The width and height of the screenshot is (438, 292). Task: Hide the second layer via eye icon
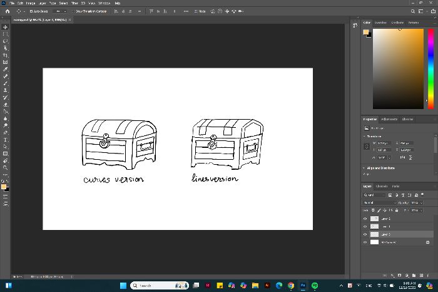[365, 227]
